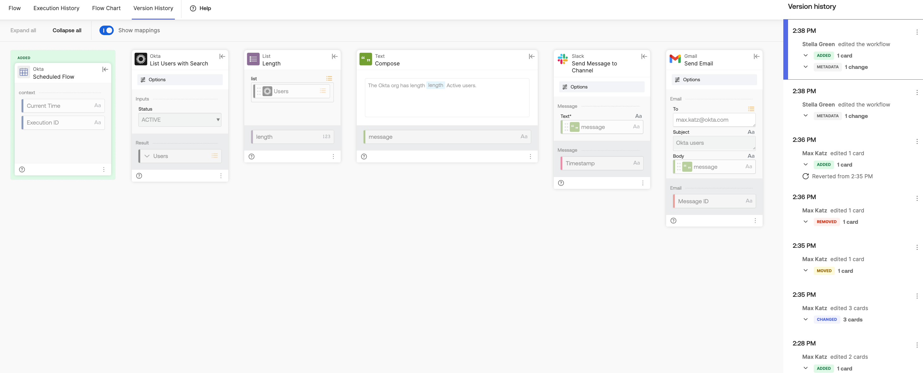This screenshot has width=923, height=373.
Task: Open help for the Text Compose card
Action: 364,157
